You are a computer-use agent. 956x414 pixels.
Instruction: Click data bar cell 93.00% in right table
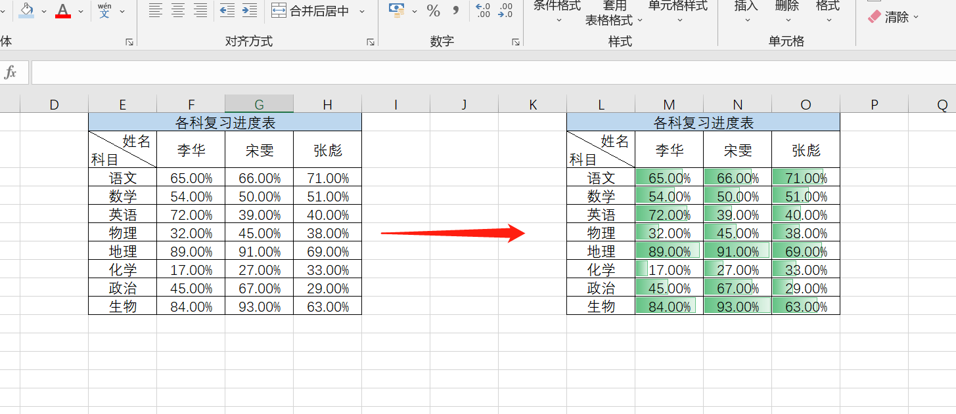pyautogui.click(x=738, y=306)
